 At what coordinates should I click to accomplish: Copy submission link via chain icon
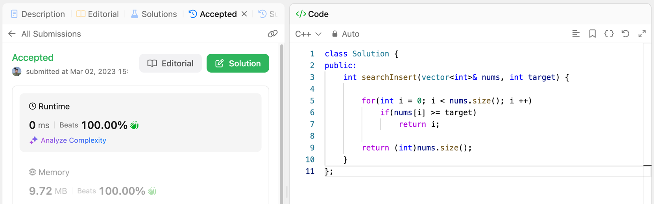point(273,34)
